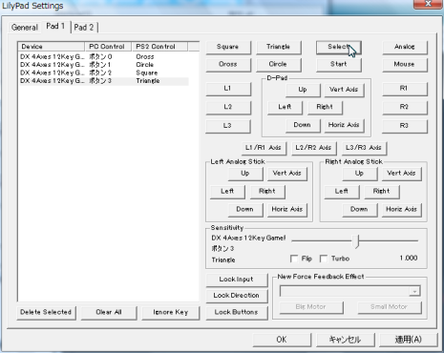Click Left Analog Stick Vert Axis button
Viewport: 444px width, 353px height.
[x=287, y=174]
